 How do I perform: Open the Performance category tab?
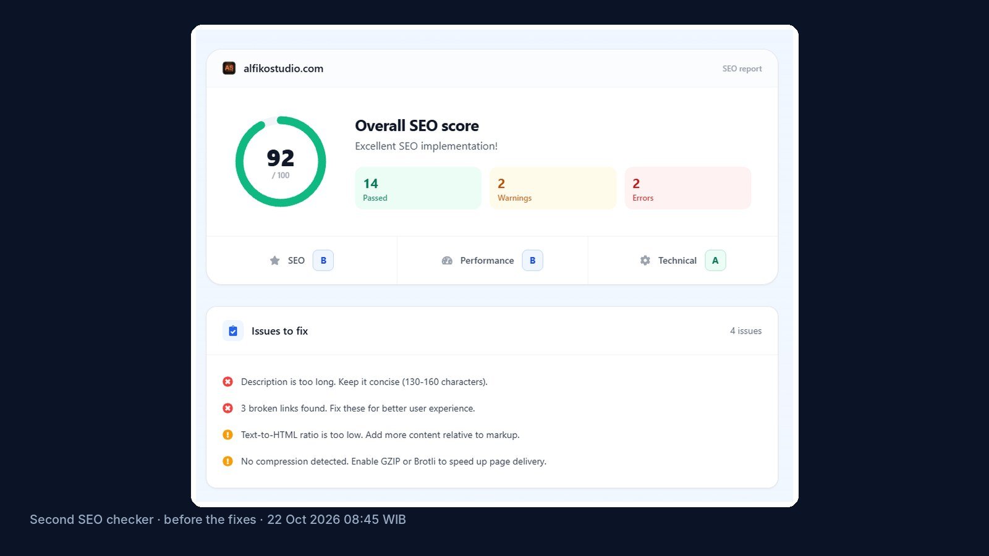click(x=493, y=261)
